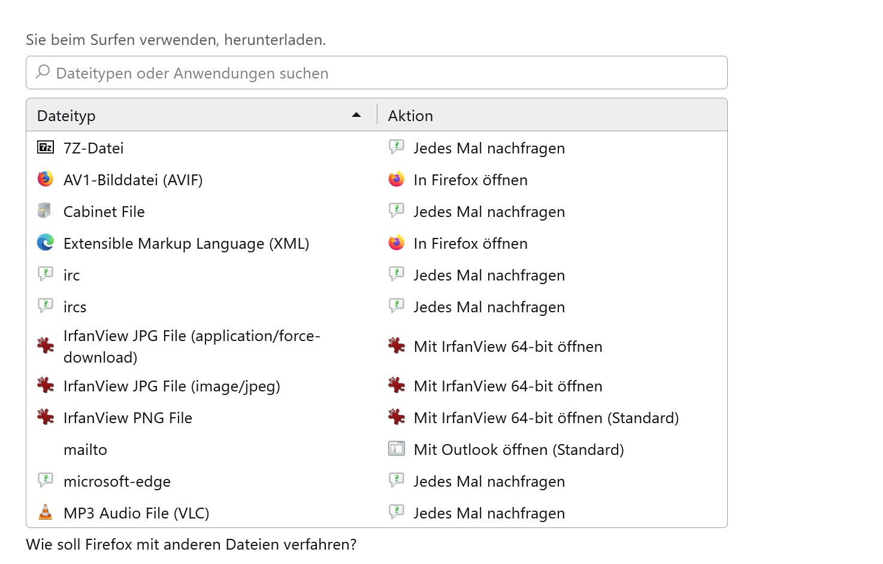
Task: Click the Edge icon next to Extensible Markup Language
Action: point(46,243)
